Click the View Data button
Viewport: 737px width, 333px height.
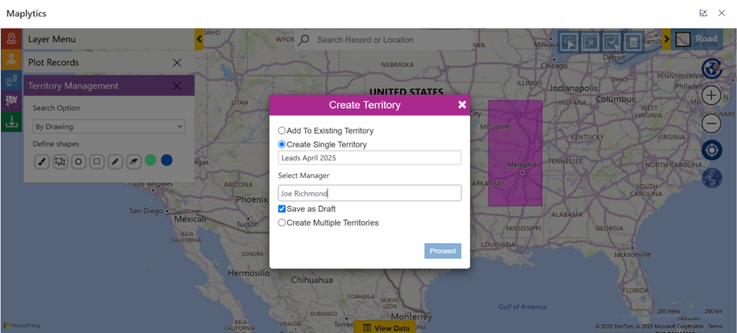pos(385,328)
